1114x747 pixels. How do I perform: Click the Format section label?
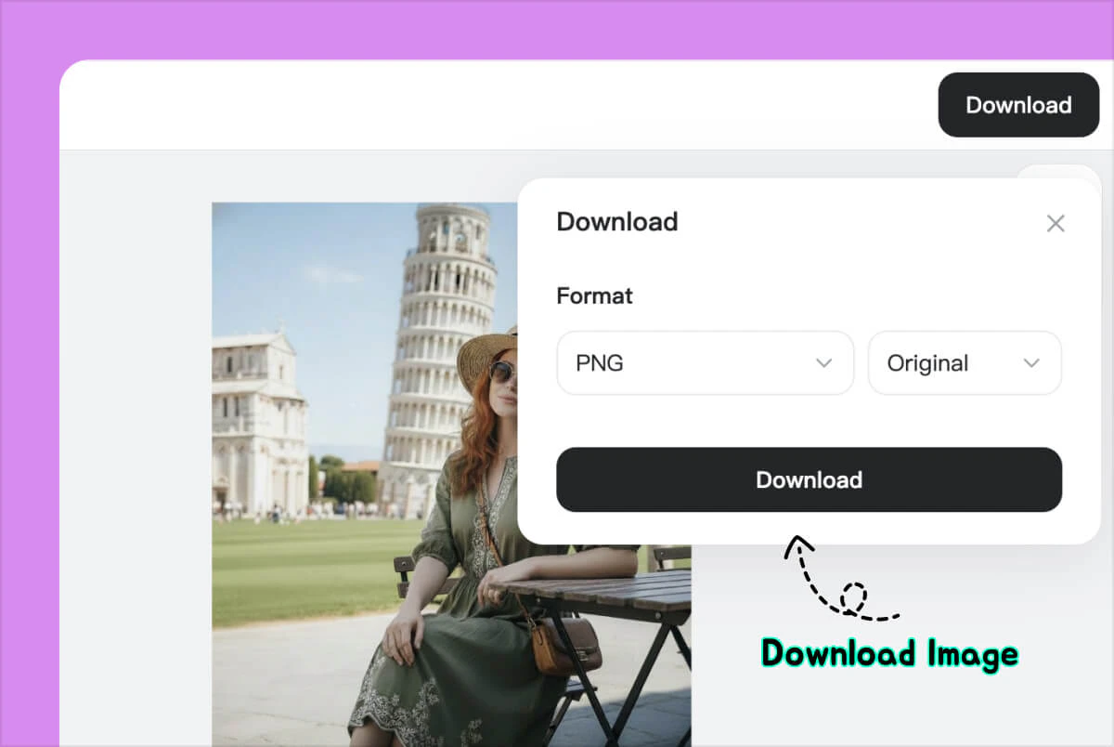(594, 295)
